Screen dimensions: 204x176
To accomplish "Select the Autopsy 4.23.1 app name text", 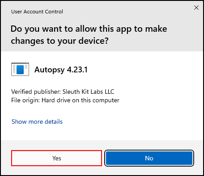I will [61, 70].
